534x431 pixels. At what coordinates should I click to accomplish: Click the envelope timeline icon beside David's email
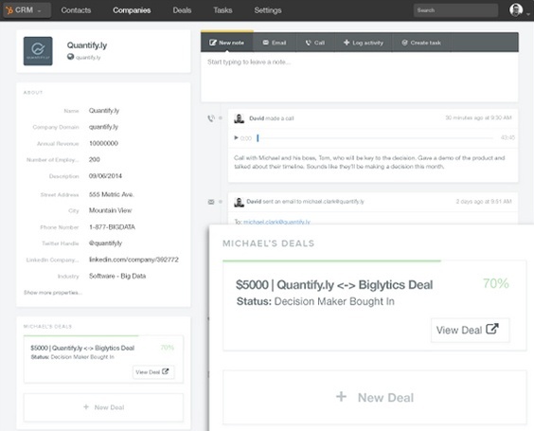(x=211, y=202)
